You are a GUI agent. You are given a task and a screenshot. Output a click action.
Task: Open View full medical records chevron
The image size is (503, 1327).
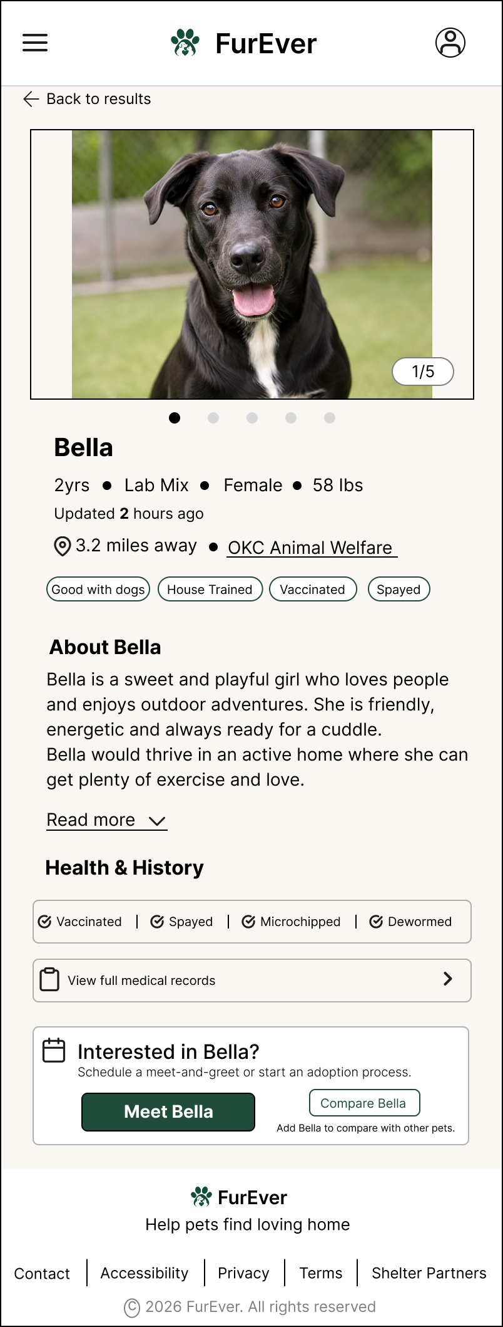click(x=448, y=979)
